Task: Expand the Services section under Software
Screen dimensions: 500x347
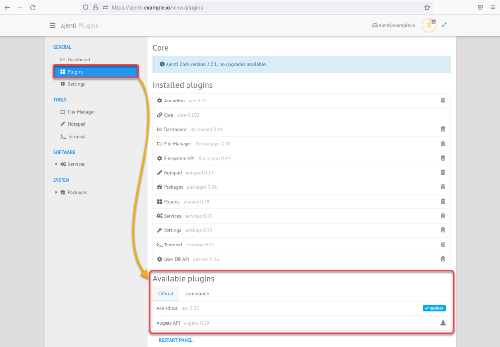Action: (x=76, y=164)
